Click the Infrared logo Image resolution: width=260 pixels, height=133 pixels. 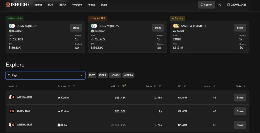pyautogui.click(x=17, y=5)
